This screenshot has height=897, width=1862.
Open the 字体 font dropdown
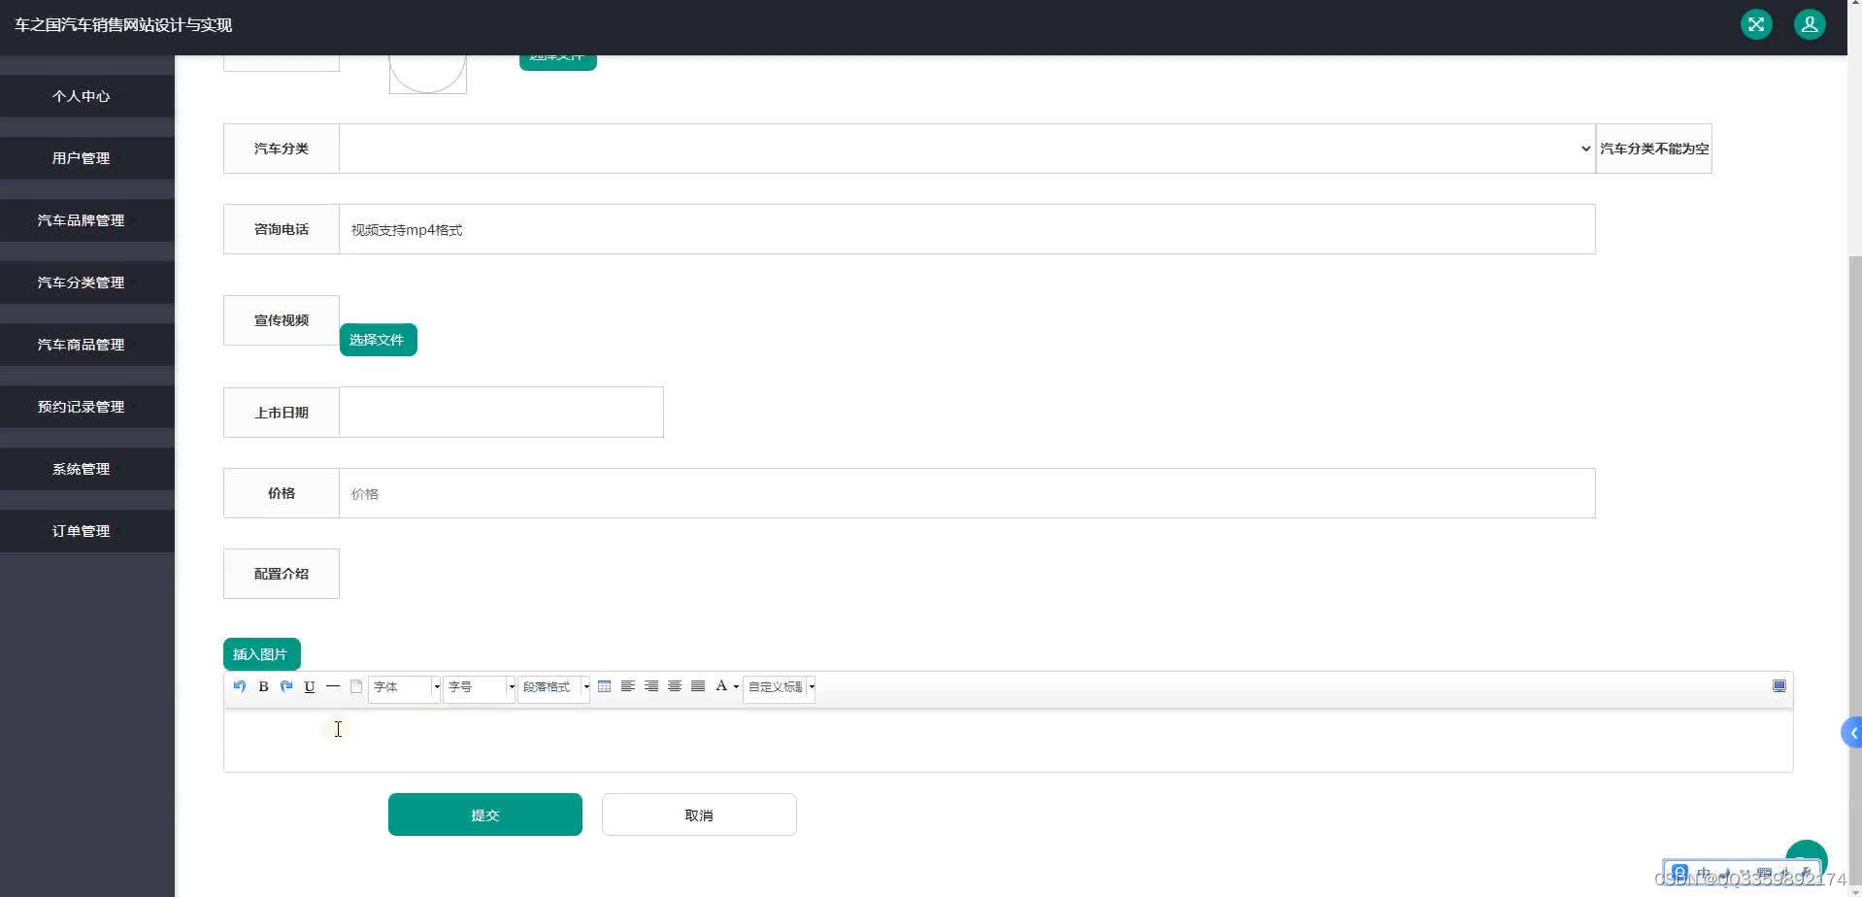pyautogui.click(x=404, y=687)
